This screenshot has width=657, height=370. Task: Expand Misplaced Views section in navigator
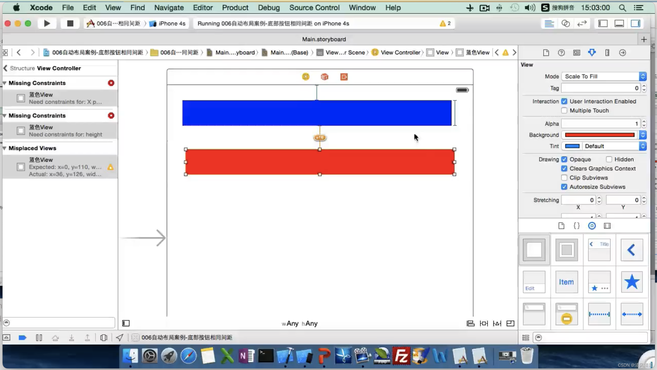(4, 148)
